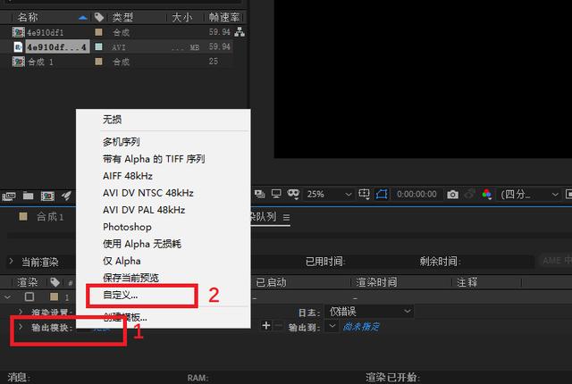This screenshot has height=384, width=572.
Task: Click the monitor icon in viewer toolbar
Action: click(276, 194)
